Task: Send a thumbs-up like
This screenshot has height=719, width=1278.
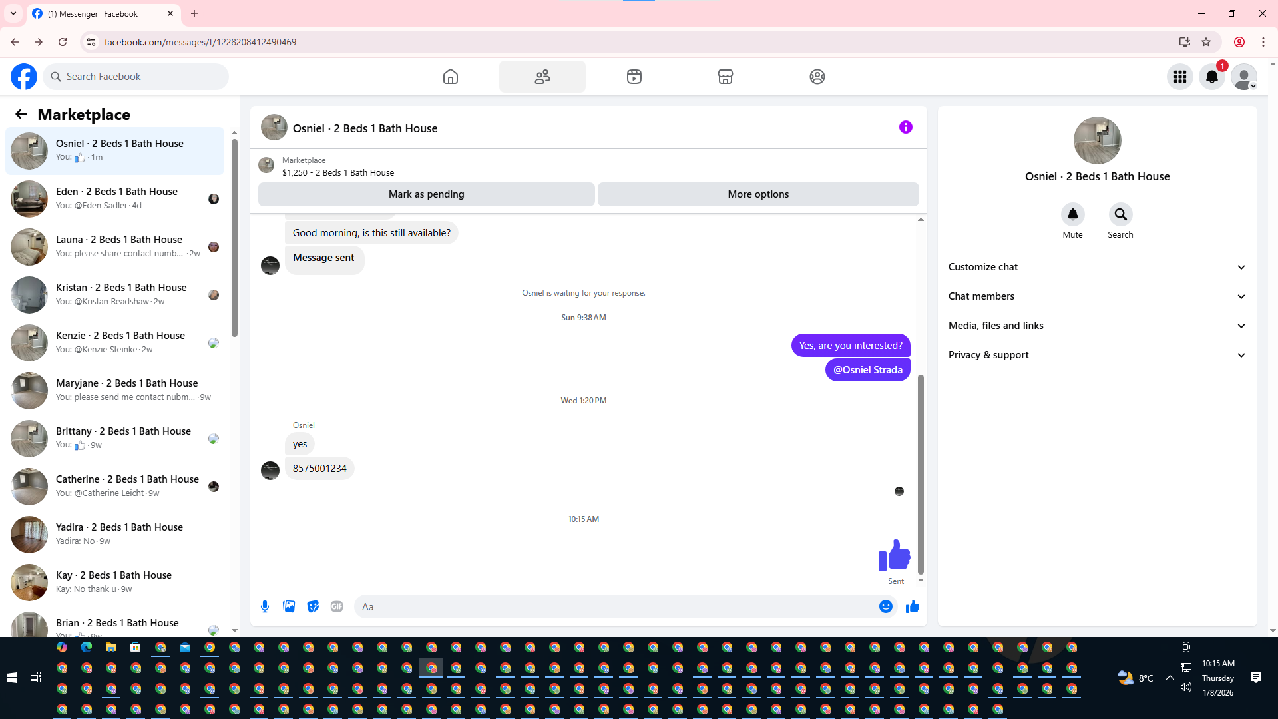Action: (913, 606)
